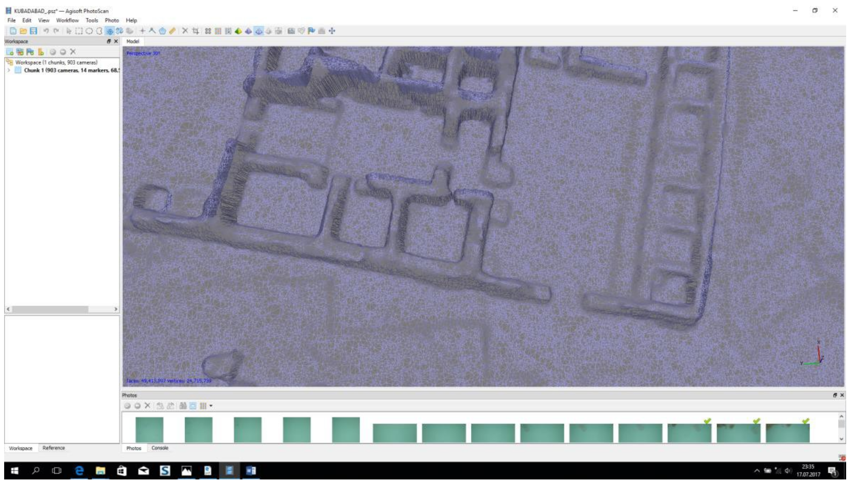Activate the Ruler measurement tool
This screenshot has width=850, height=483.
[172, 31]
